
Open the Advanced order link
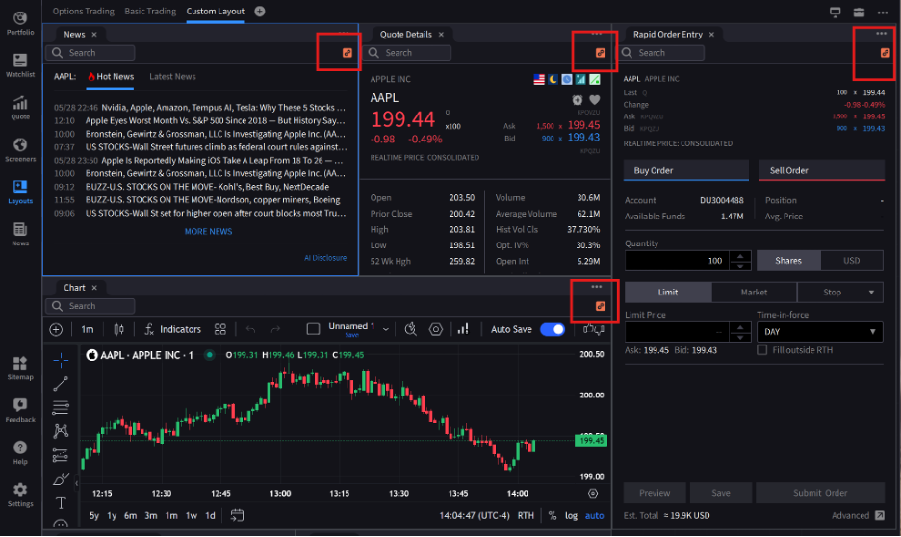click(858, 515)
